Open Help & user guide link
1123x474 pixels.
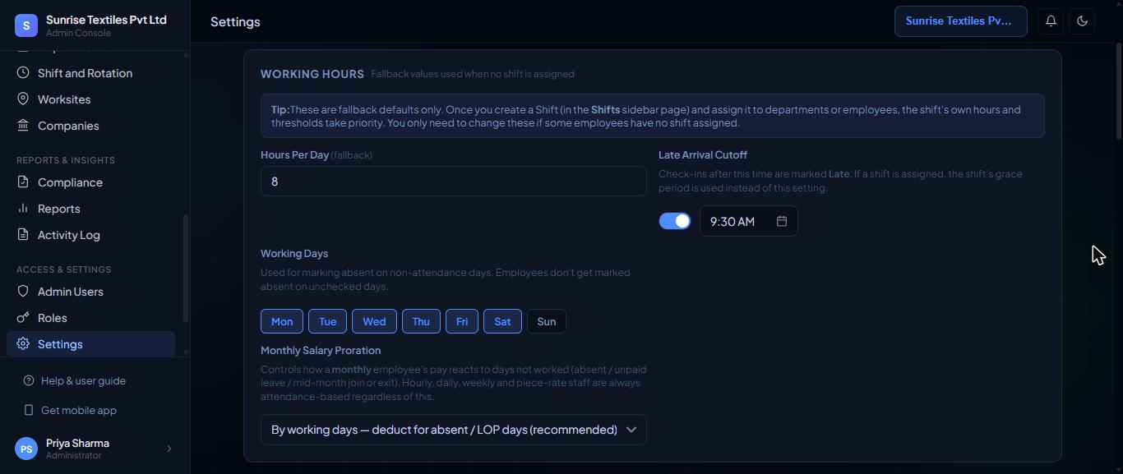[x=83, y=381]
